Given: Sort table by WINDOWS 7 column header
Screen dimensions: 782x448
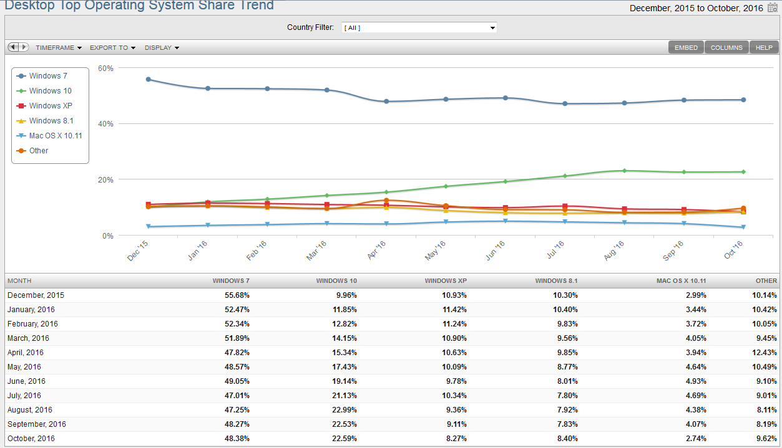Looking at the screenshot, I should (x=231, y=281).
